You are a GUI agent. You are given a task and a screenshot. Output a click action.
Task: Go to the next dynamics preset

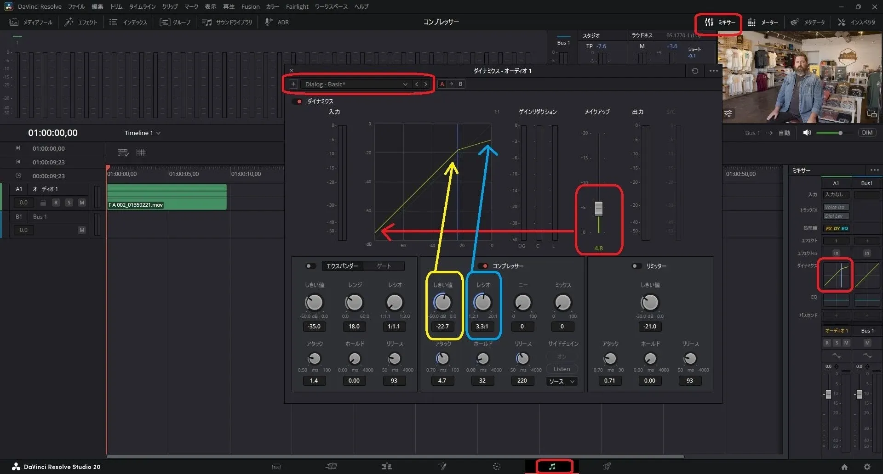pos(426,84)
